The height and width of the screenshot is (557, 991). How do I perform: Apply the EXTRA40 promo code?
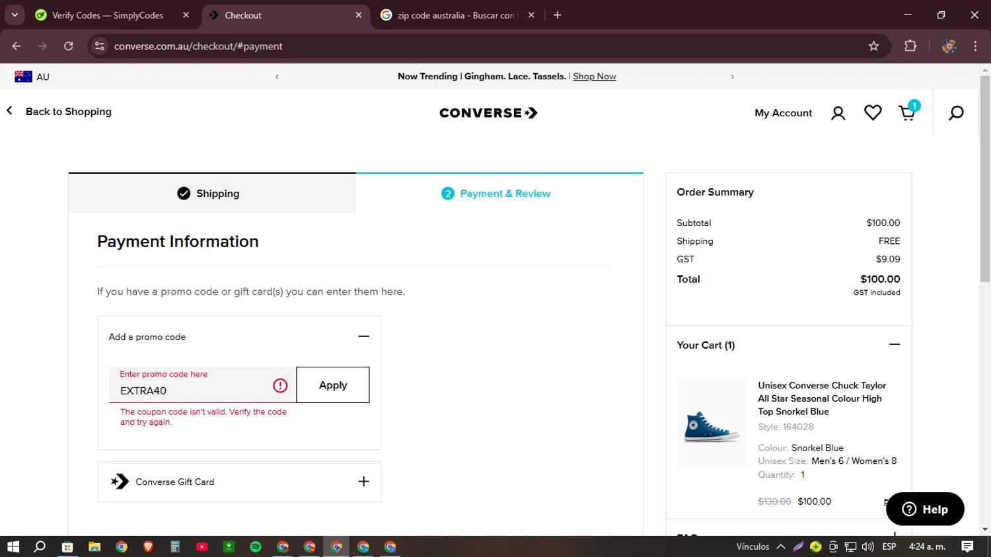click(x=333, y=385)
